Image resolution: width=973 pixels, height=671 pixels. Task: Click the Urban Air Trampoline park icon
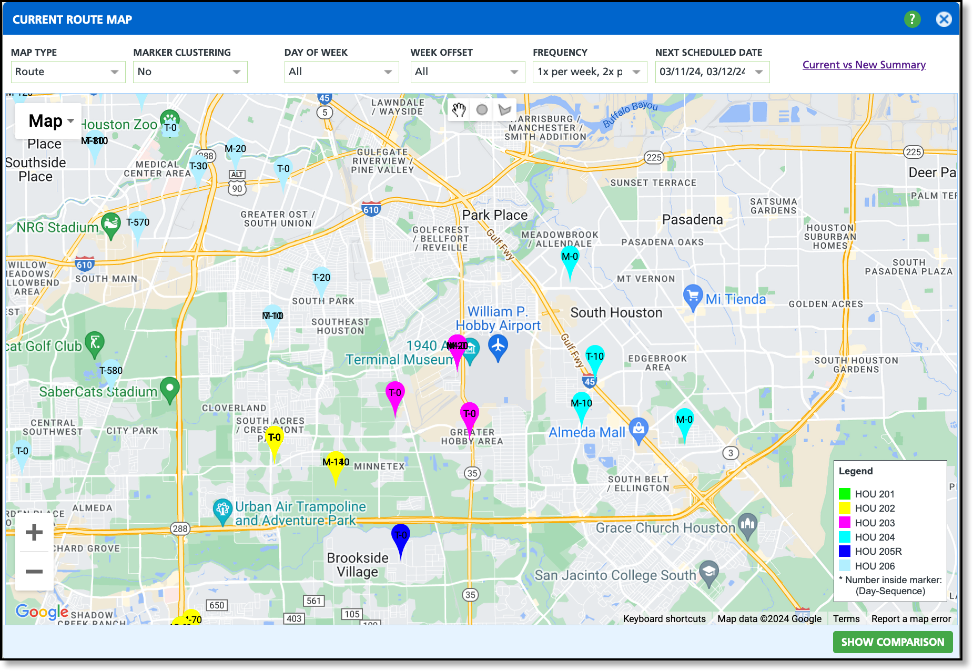223,512
